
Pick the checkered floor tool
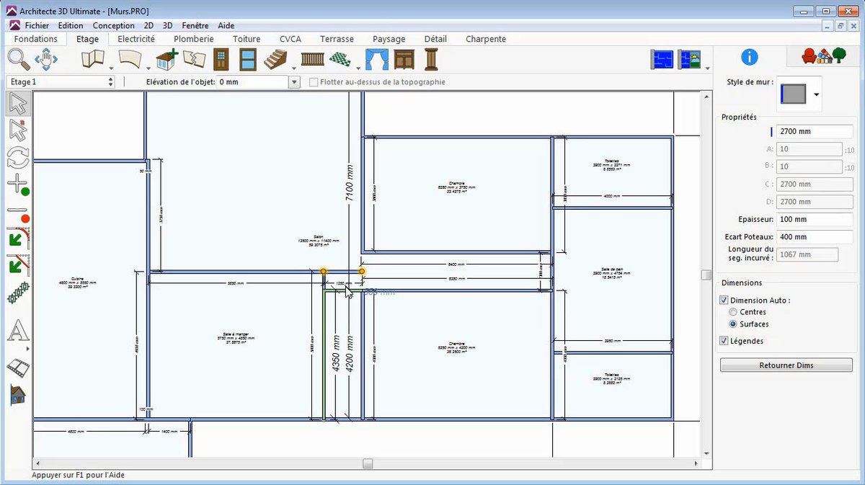point(340,59)
